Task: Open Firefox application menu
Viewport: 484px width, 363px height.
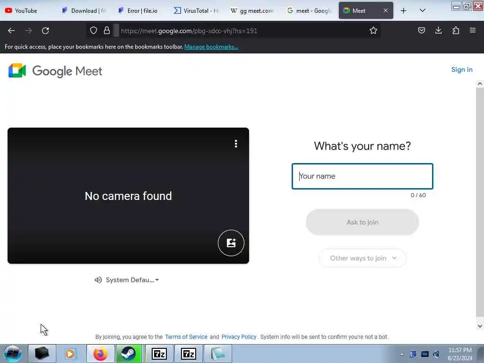Action: 473,30
